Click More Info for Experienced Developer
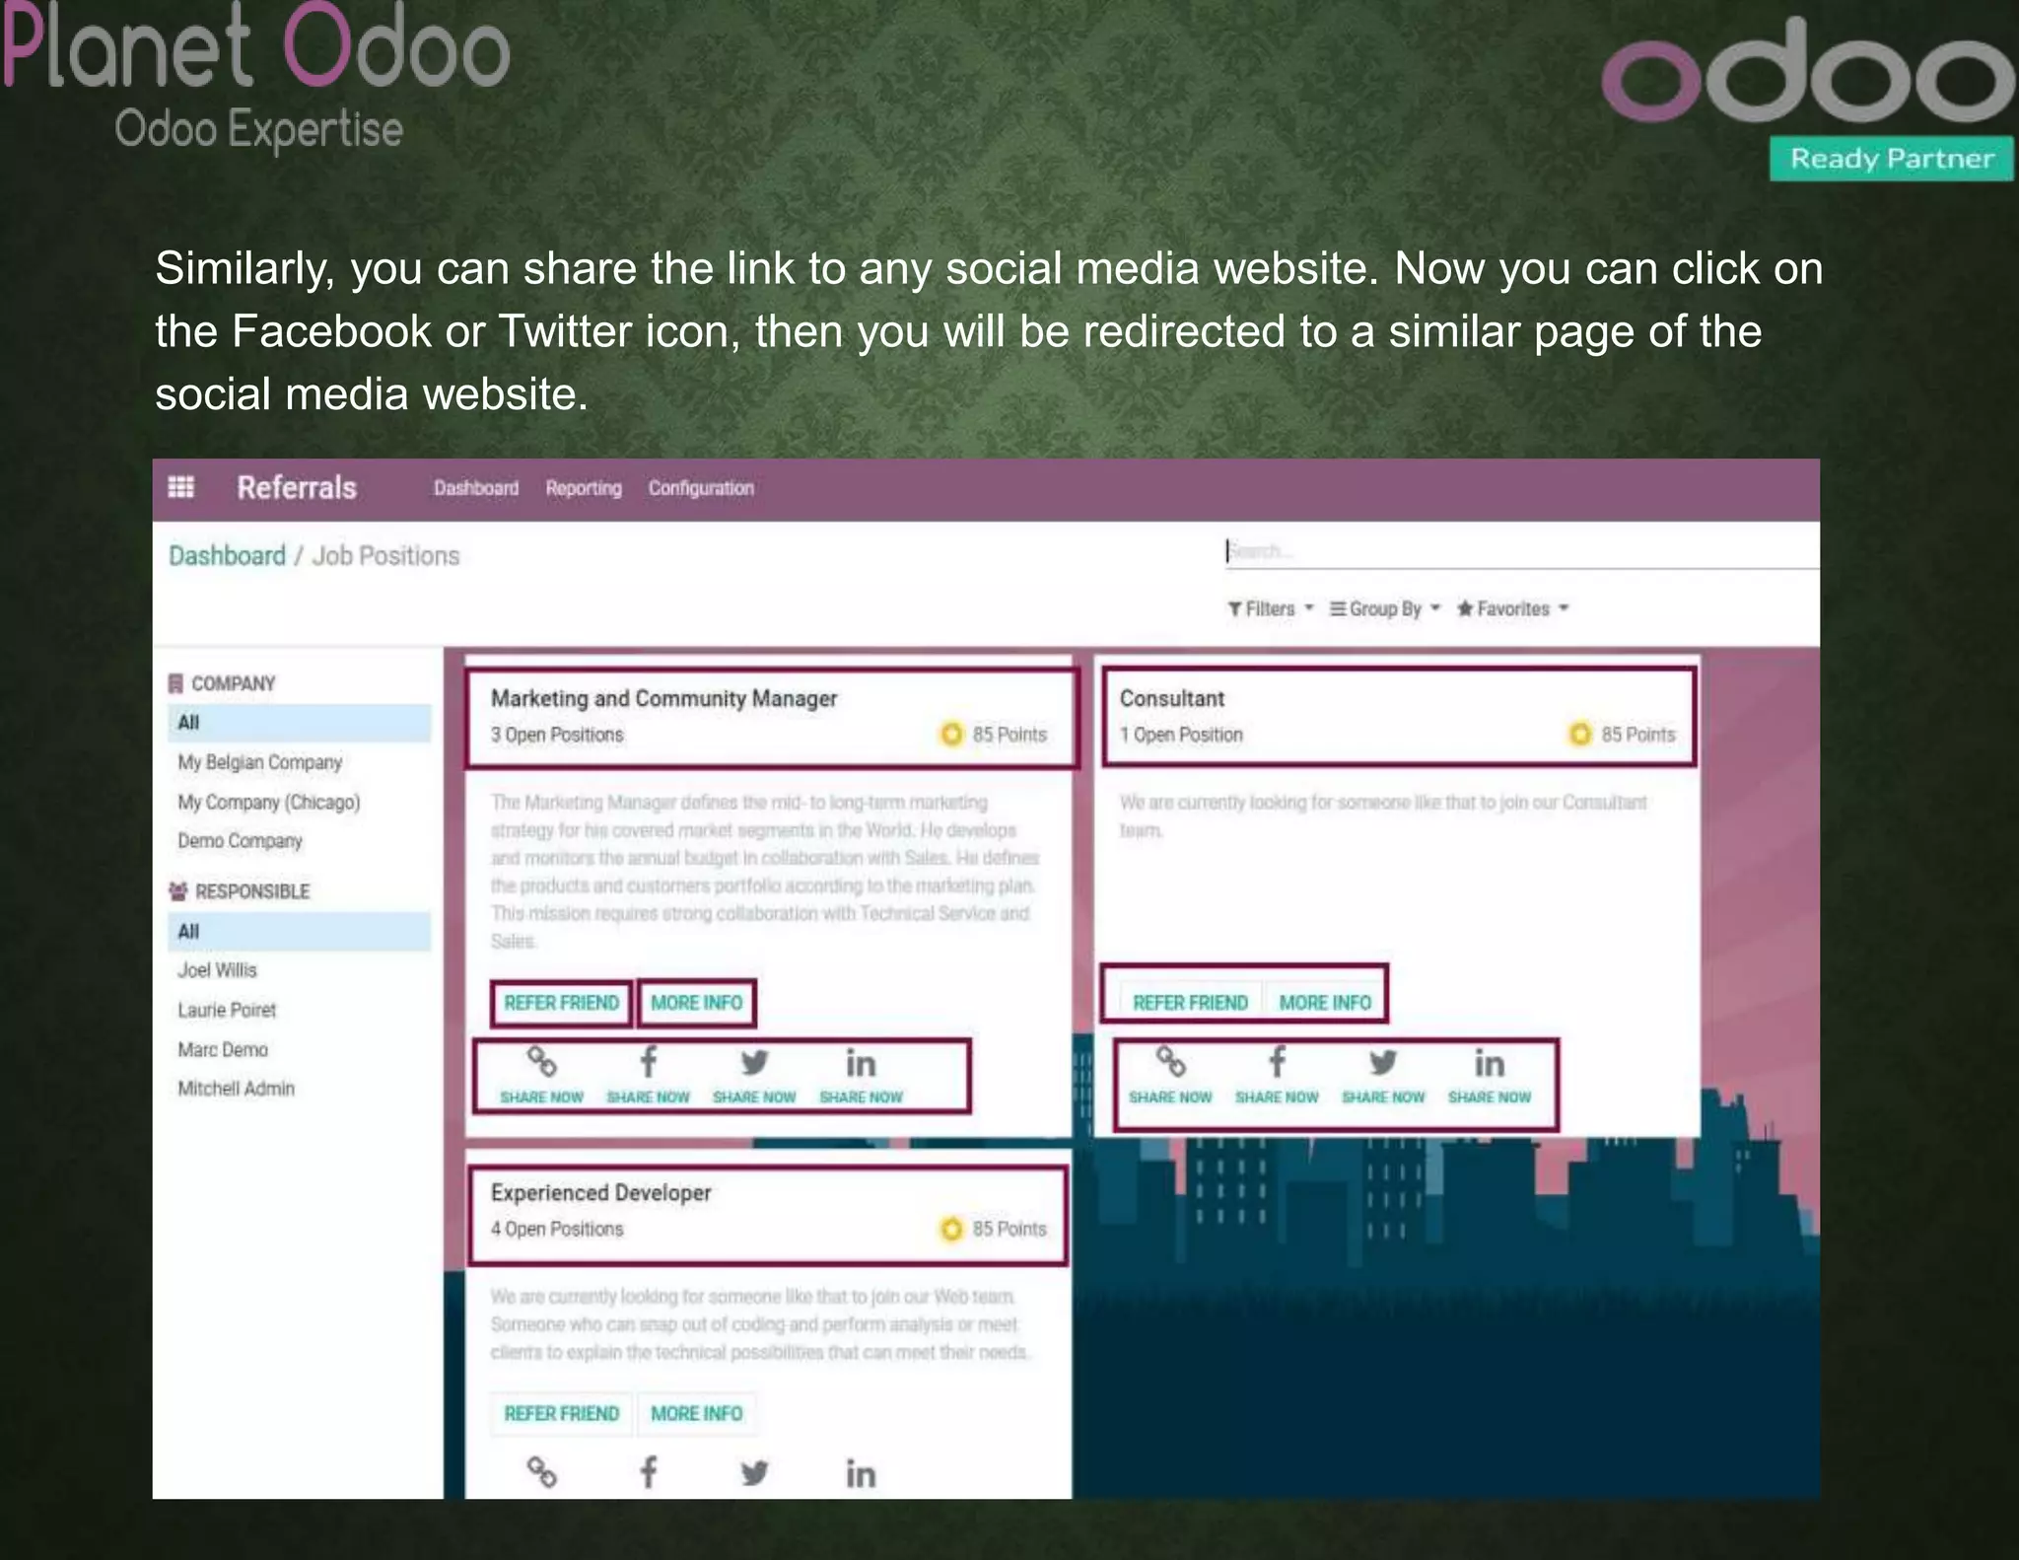 (696, 1413)
